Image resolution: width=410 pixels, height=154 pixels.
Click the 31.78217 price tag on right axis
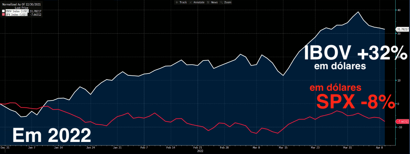(403, 29)
